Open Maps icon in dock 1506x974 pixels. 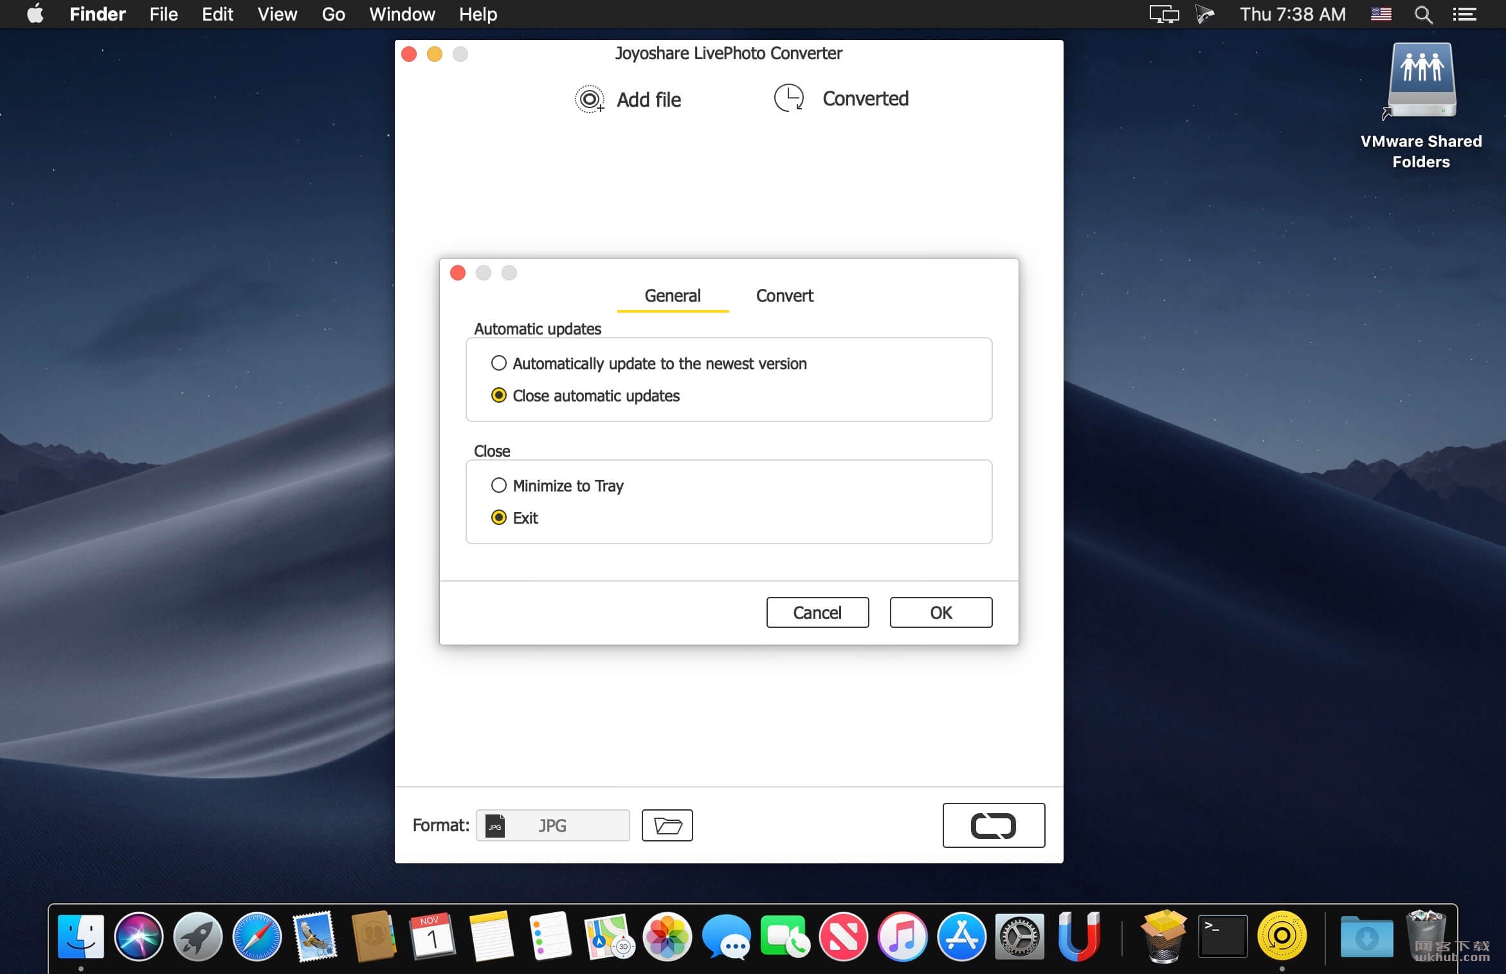pos(608,936)
